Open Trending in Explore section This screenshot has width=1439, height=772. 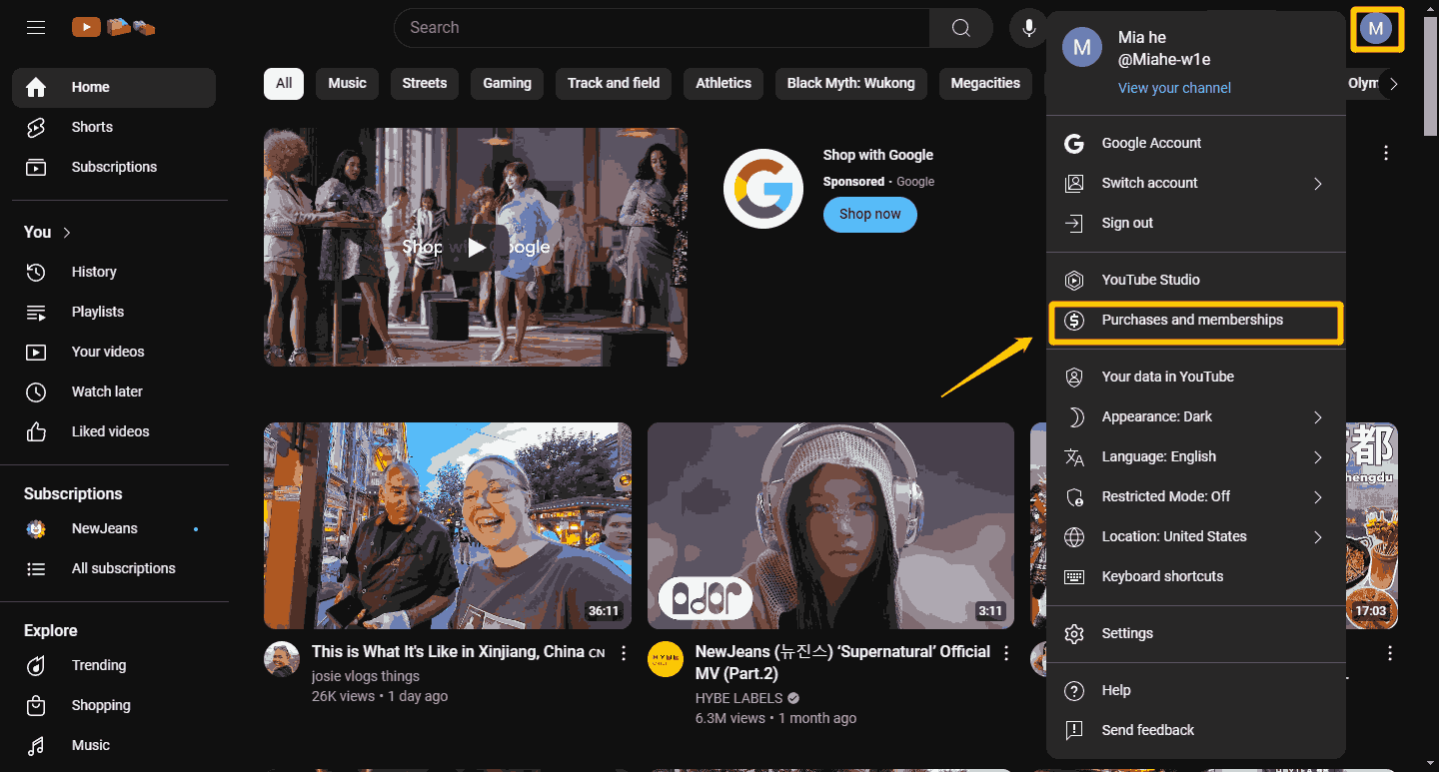(x=114, y=665)
